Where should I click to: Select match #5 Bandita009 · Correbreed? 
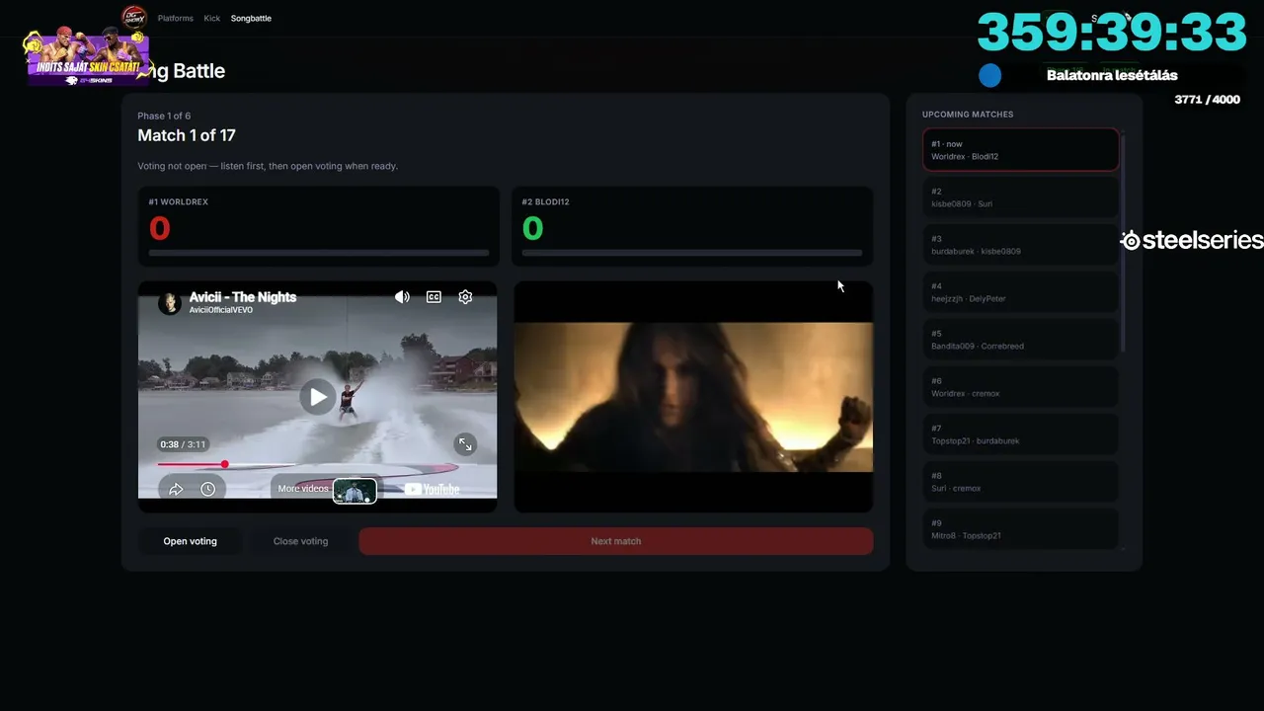point(1021,340)
